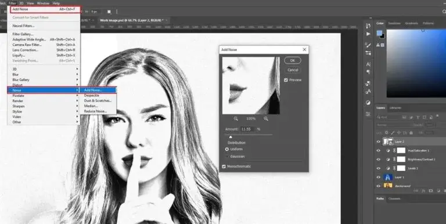Image resolution: width=446 pixels, height=224 pixels.
Task: Close the Add Noise dialog
Action: (x=304, y=49)
